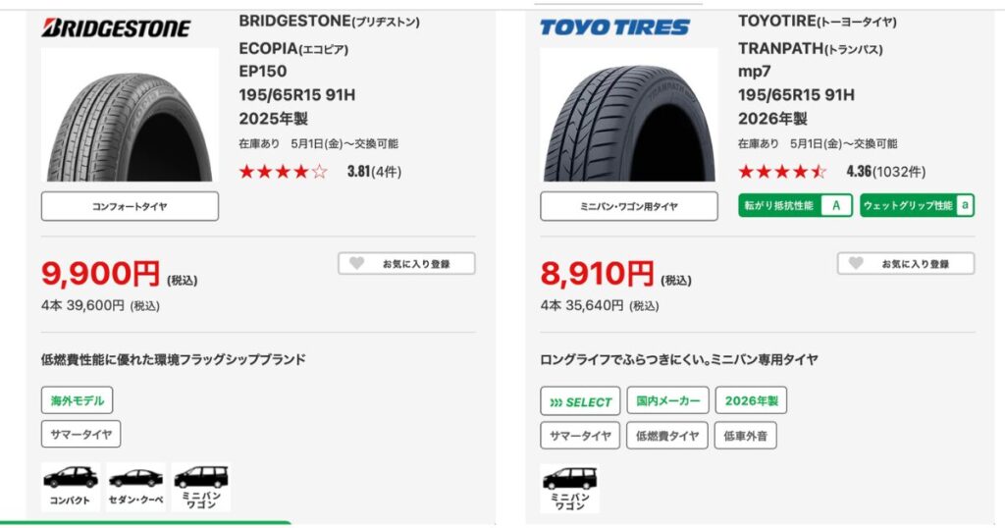Select the 海外モデル tag
Viewport: 1005px width, 528px height.
[77, 400]
